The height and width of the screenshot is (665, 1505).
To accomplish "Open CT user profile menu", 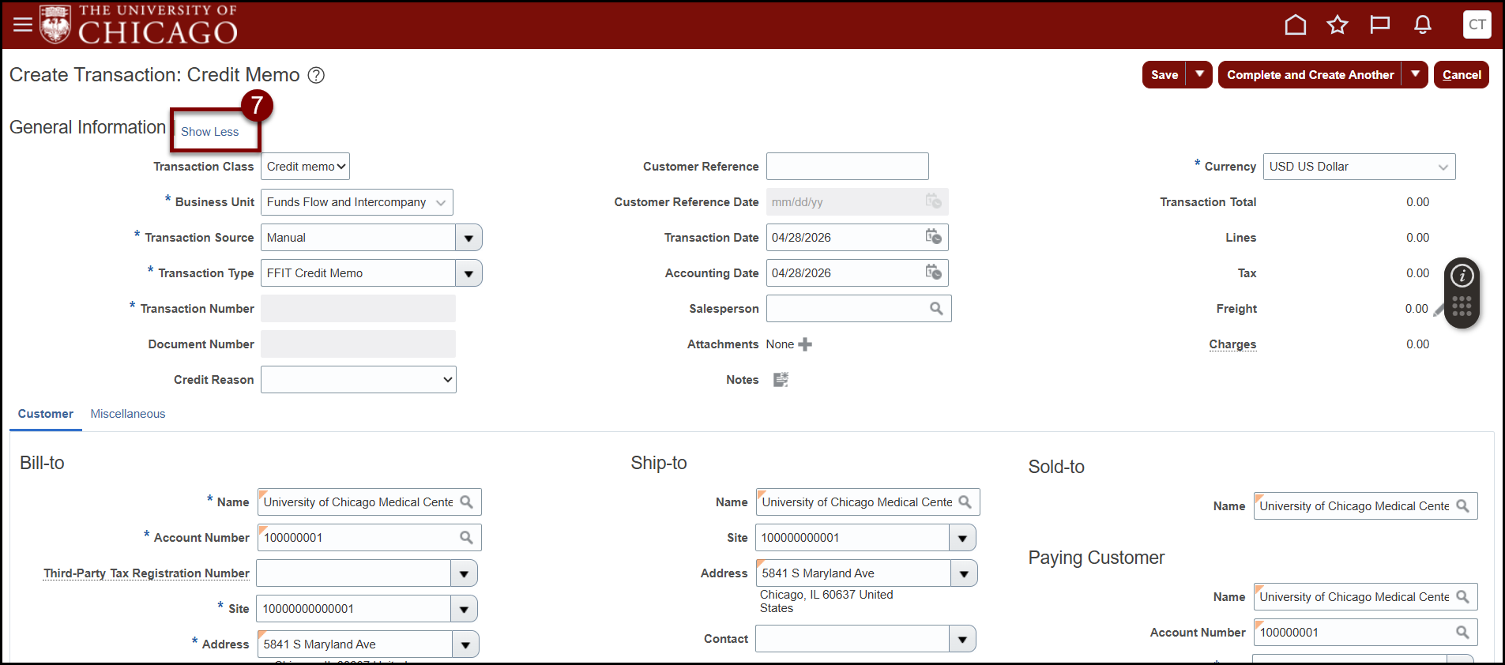I will pyautogui.click(x=1477, y=24).
